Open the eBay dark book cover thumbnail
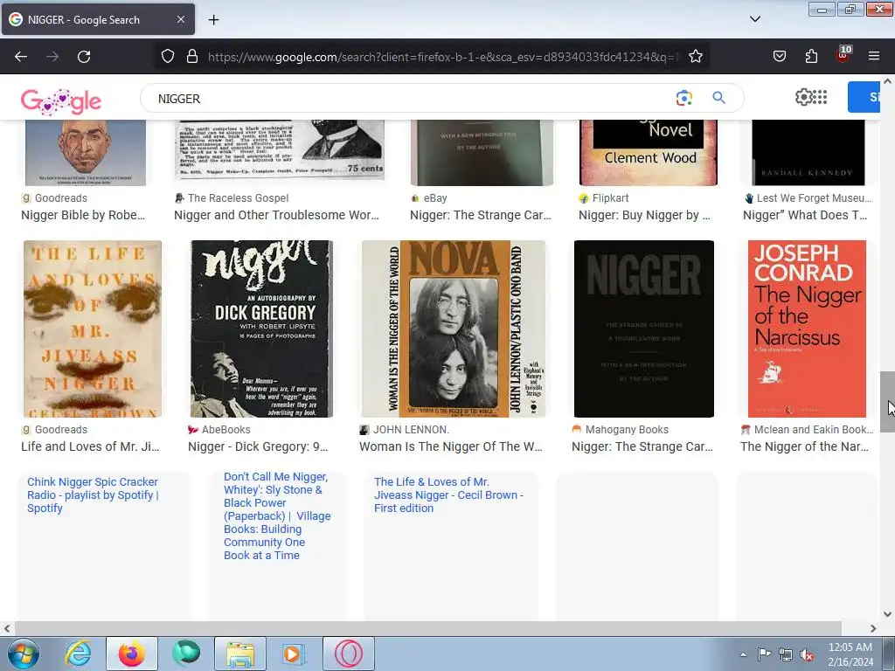895x671 pixels. 482,152
